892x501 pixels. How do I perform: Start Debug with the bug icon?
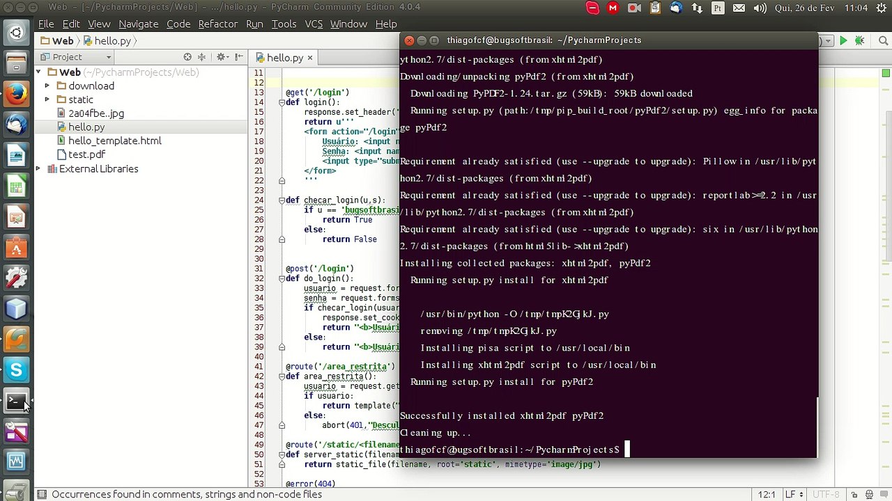pos(860,41)
